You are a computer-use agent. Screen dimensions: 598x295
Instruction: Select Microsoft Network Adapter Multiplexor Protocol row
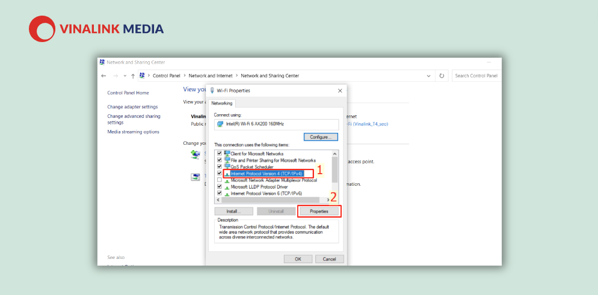click(274, 180)
